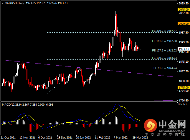Click the 1837.70 price scale value

[x=184, y=71]
